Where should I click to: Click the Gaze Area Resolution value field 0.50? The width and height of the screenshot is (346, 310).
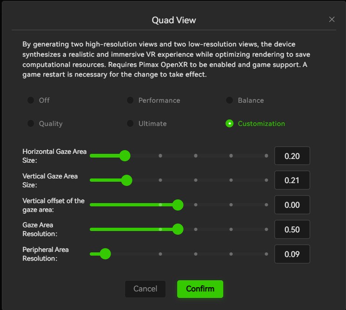click(292, 230)
